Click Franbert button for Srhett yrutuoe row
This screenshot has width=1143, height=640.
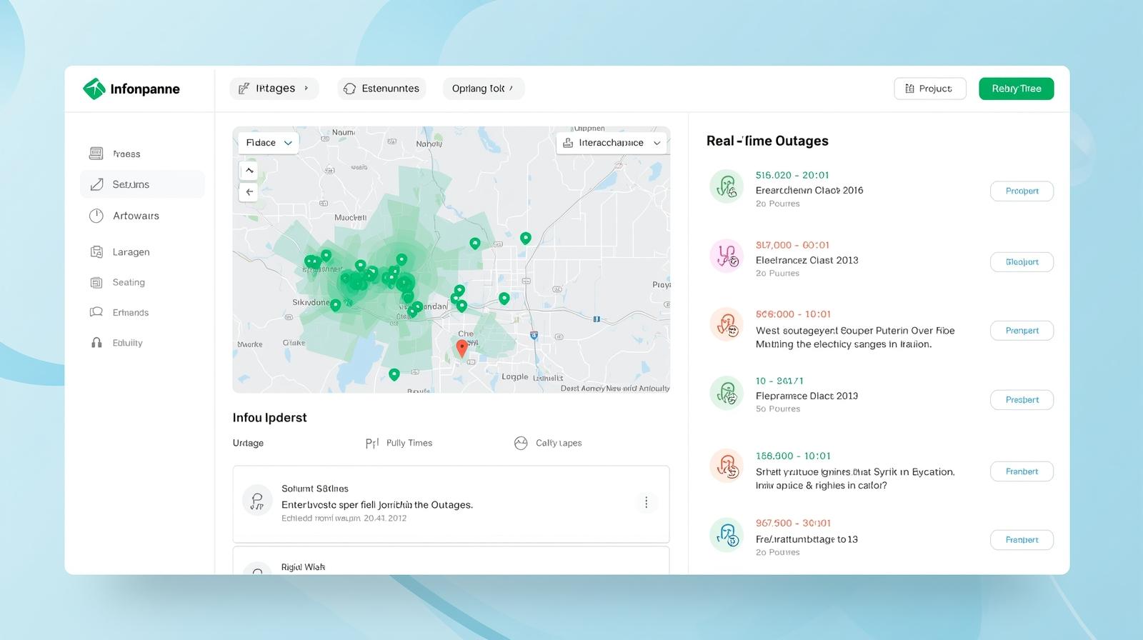[1022, 471]
